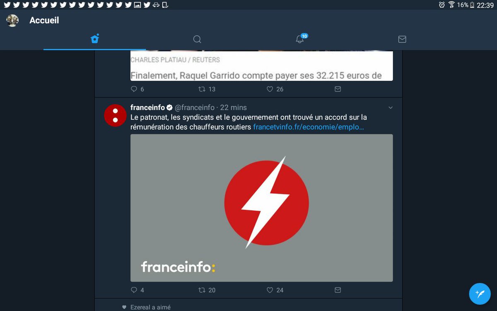Open the francetvinfo.fr article link
Screen dimensions: 497x311
click(309, 127)
